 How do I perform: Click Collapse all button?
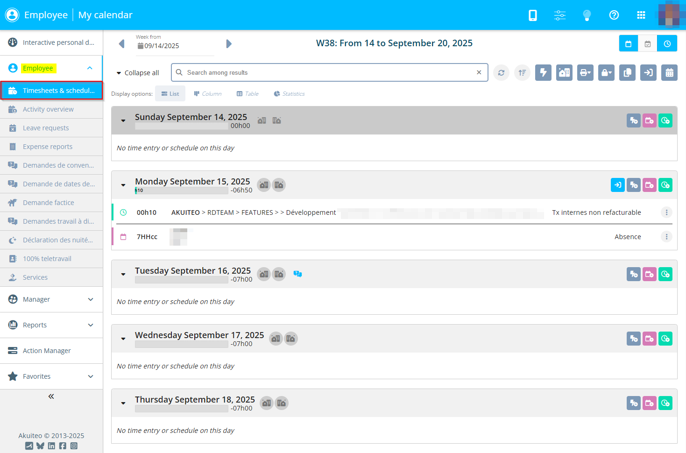tap(138, 73)
